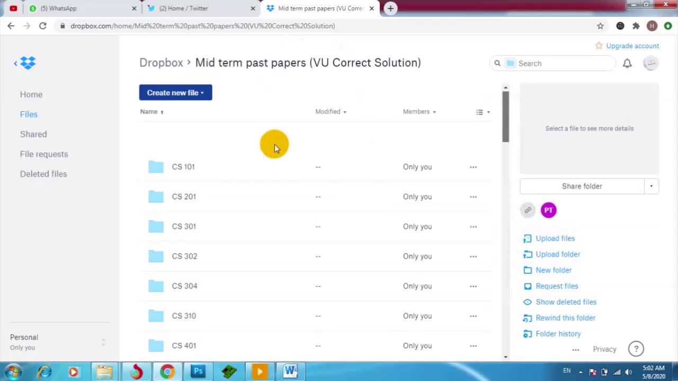Sort by Name column
This screenshot has height=381, width=678.
pyautogui.click(x=151, y=112)
